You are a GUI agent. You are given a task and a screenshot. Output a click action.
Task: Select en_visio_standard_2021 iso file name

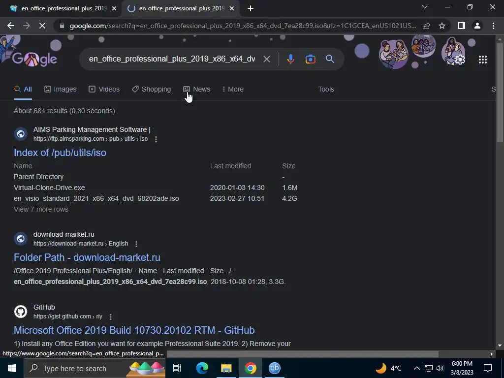point(96,199)
